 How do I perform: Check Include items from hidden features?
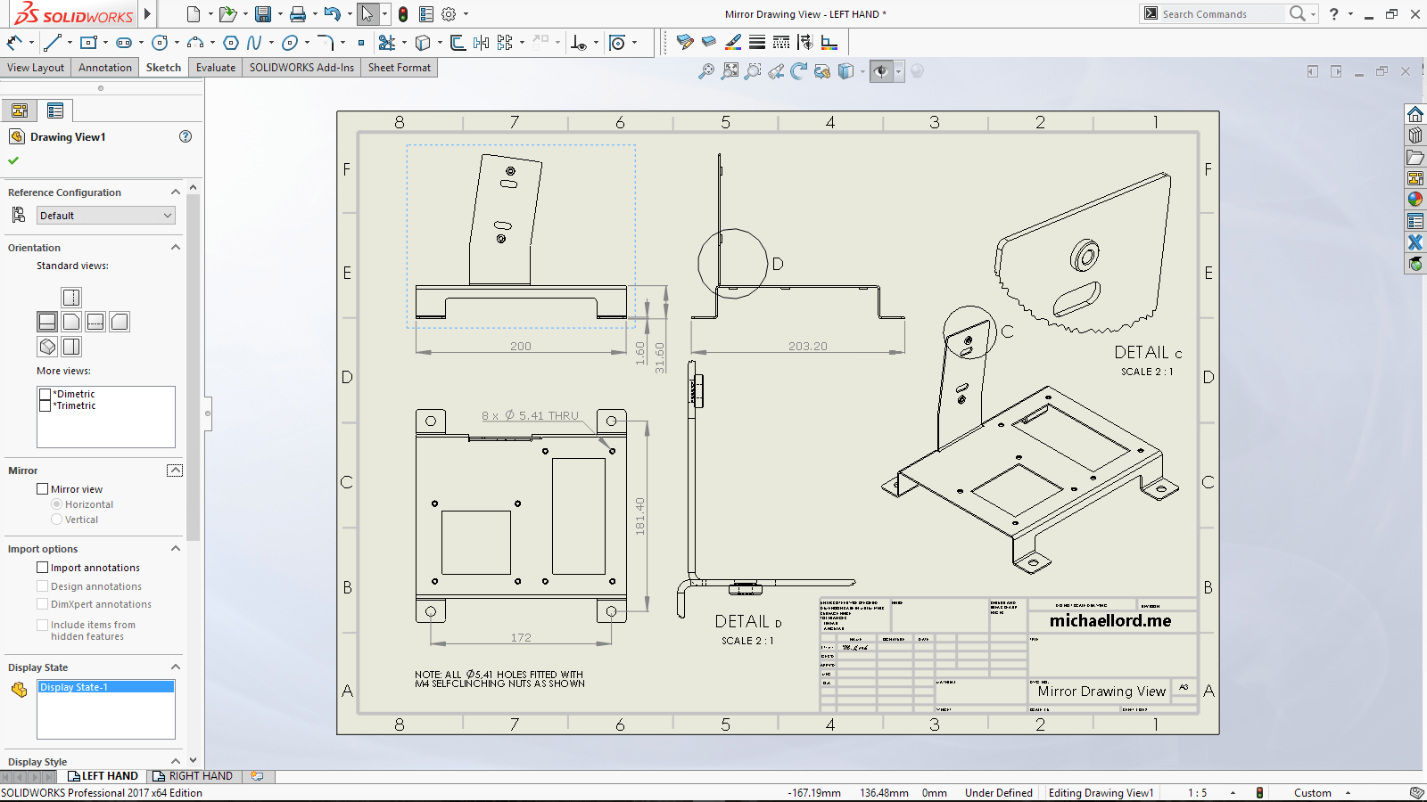[42, 625]
